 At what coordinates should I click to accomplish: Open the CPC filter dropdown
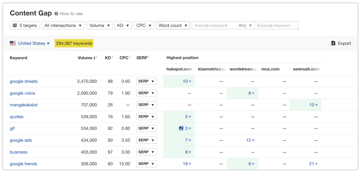point(144,25)
